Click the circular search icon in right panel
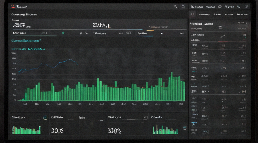 [192, 15]
